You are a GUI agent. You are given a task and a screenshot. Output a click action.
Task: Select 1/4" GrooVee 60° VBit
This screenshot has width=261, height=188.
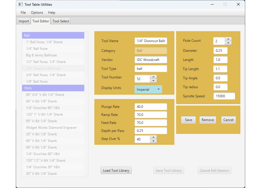tap(53, 154)
